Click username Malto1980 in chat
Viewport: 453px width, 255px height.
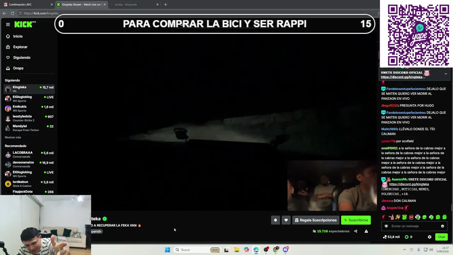[x=389, y=129]
